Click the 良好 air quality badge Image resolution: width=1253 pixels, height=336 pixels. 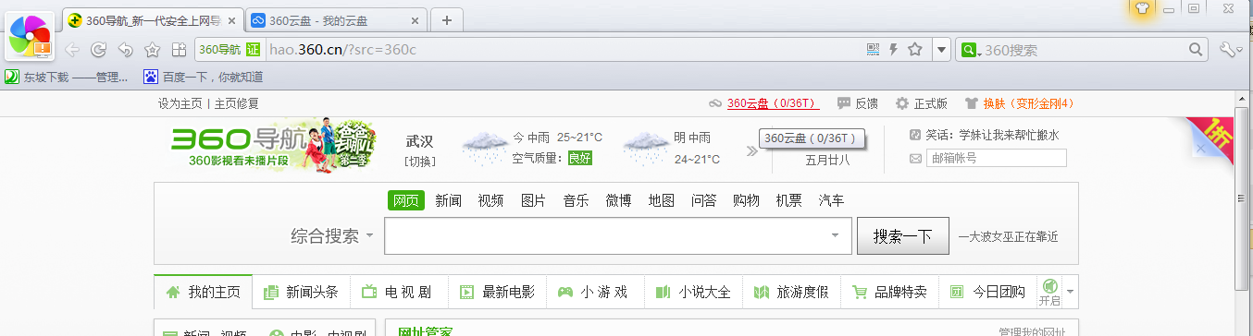pos(579,159)
